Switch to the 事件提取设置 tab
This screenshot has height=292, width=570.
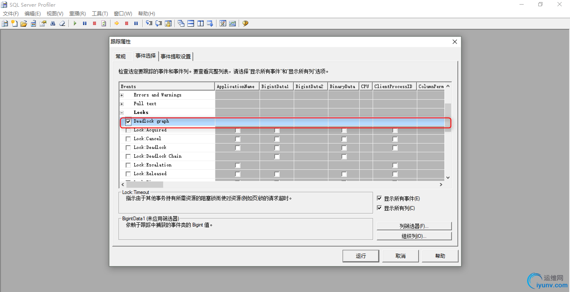(x=176, y=57)
